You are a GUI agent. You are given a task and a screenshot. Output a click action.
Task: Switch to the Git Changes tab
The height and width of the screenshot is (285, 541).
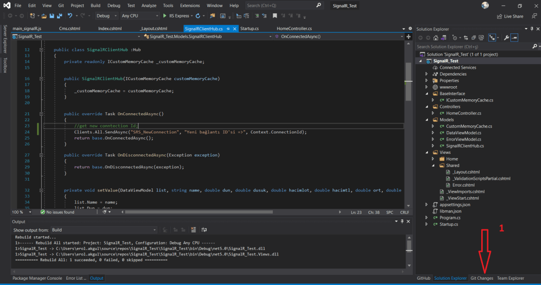click(x=481, y=278)
